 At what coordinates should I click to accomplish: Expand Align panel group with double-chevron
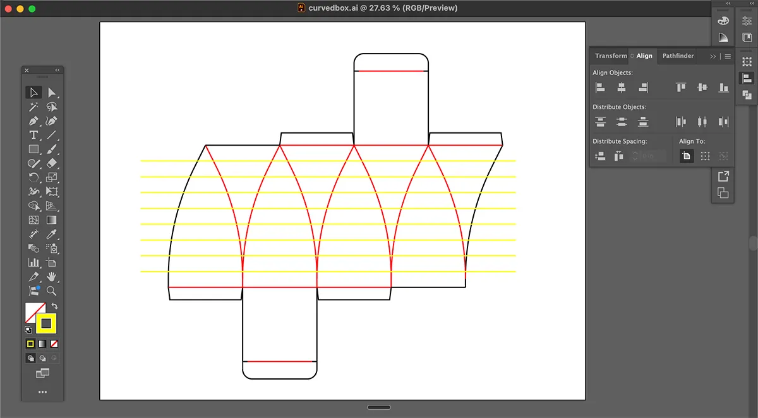pyautogui.click(x=713, y=56)
